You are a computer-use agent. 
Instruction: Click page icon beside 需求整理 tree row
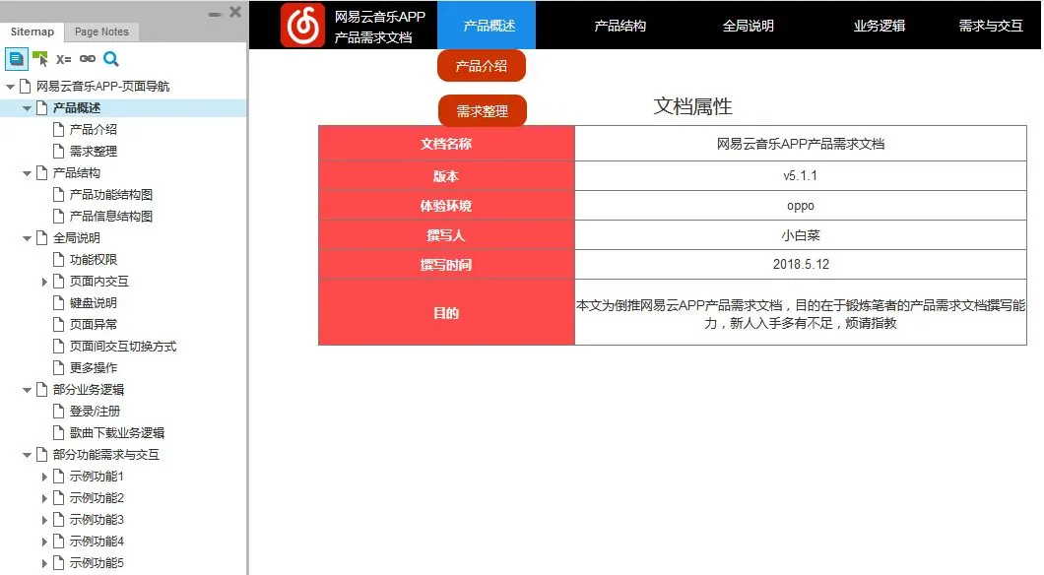point(58,151)
